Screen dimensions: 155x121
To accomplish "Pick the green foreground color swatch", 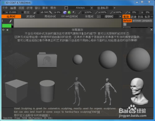I will tap(7, 26).
